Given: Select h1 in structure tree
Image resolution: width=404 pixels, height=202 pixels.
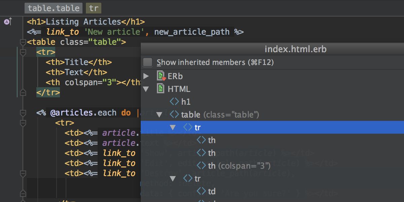Looking at the screenshot, I should click(186, 102).
